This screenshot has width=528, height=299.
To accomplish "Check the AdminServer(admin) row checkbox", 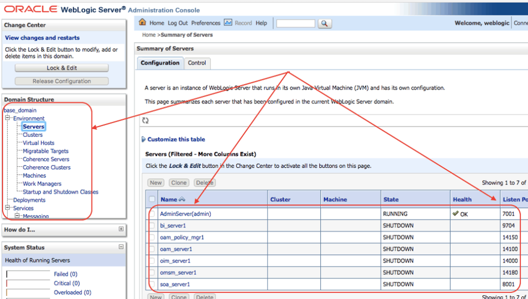I will click(153, 214).
